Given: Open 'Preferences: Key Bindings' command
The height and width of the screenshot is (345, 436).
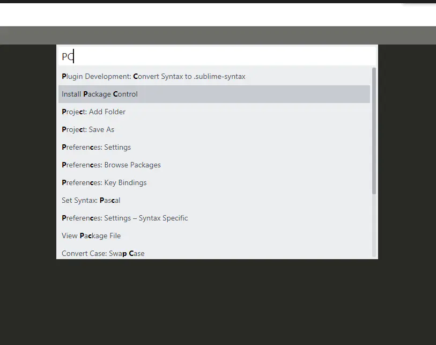Looking at the screenshot, I should tap(104, 183).
